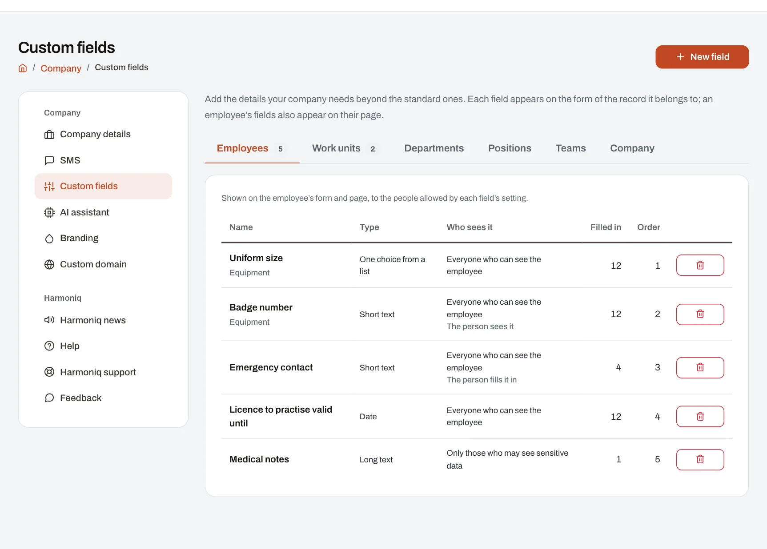Open Custom domain in the sidebar

(x=103, y=264)
